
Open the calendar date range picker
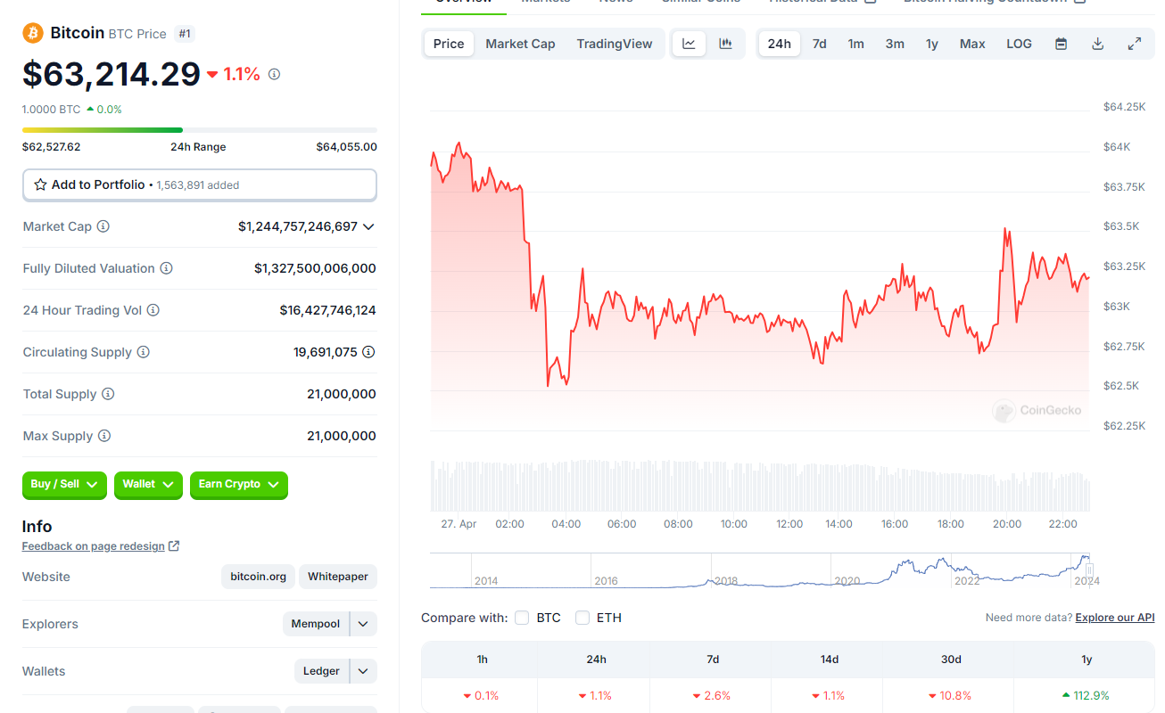point(1061,44)
